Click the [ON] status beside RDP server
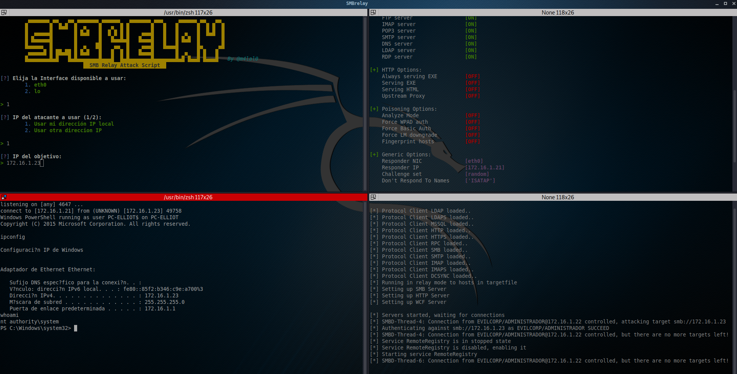Image resolution: width=737 pixels, height=374 pixels. (x=471, y=57)
